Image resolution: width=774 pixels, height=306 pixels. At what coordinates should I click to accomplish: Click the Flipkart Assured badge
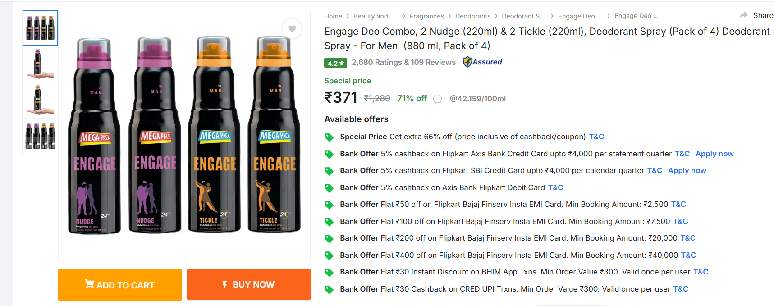click(482, 62)
